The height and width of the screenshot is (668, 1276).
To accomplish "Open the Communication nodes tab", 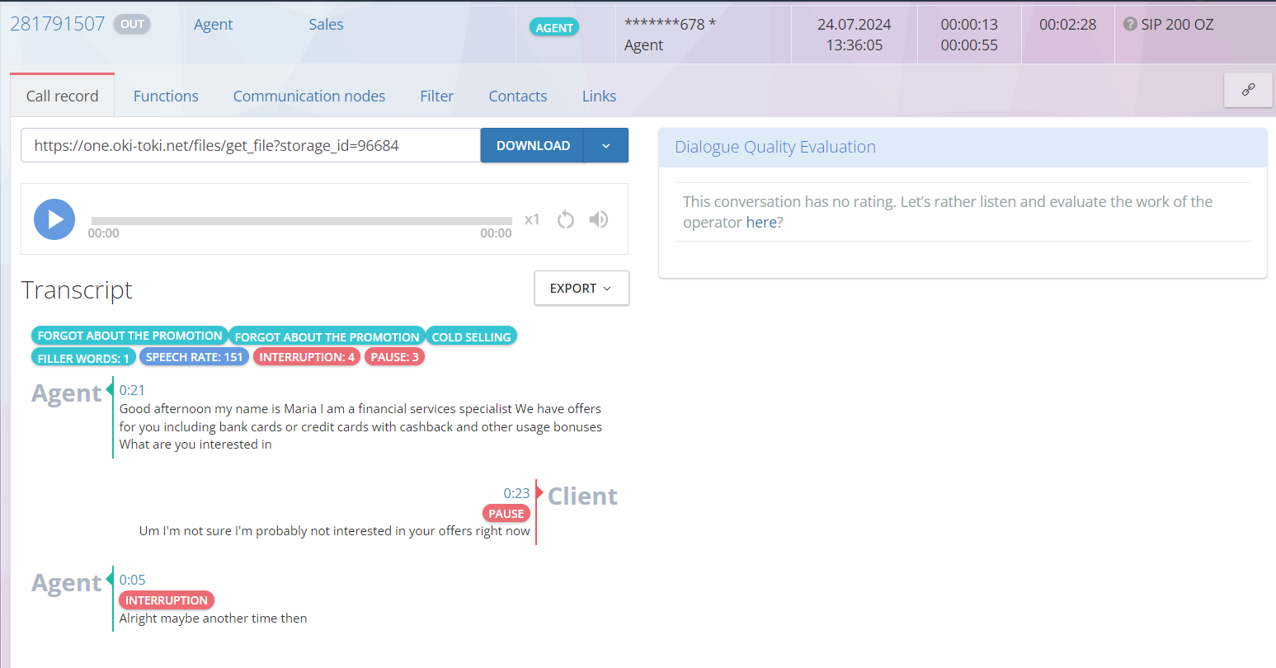I will pyautogui.click(x=308, y=96).
